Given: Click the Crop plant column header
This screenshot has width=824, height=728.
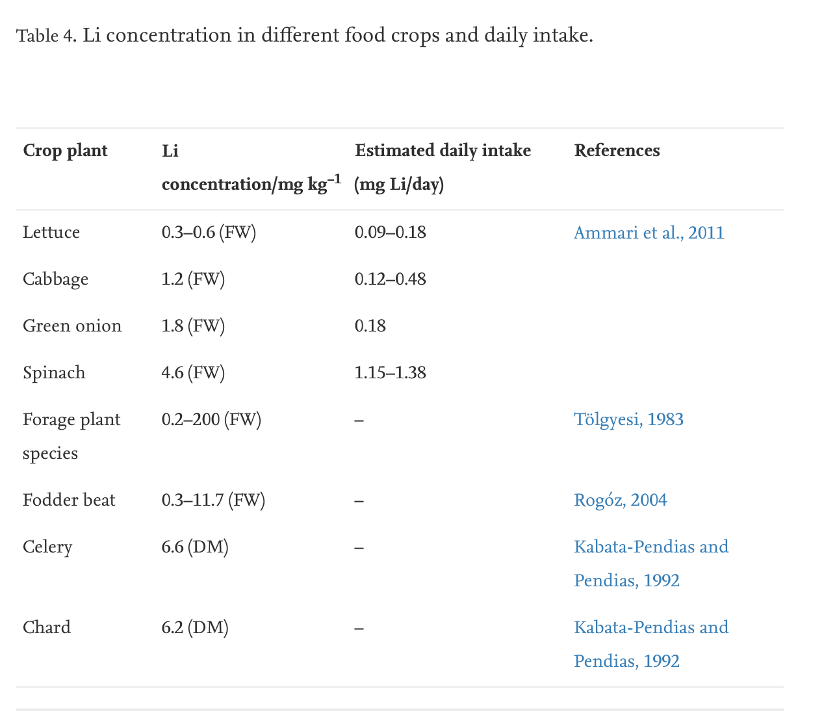Looking at the screenshot, I should 65,151.
